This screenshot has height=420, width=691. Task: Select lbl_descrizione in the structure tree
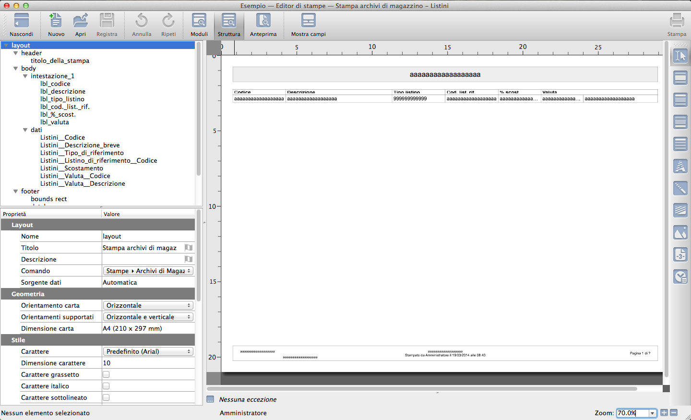tap(63, 91)
